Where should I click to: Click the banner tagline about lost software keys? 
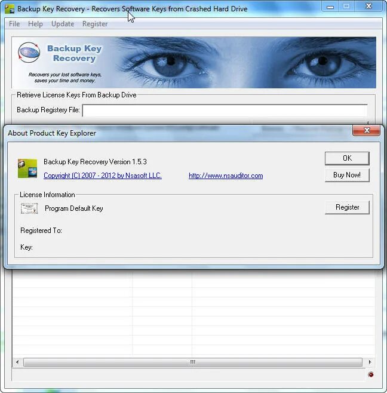click(x=65, y=78)
